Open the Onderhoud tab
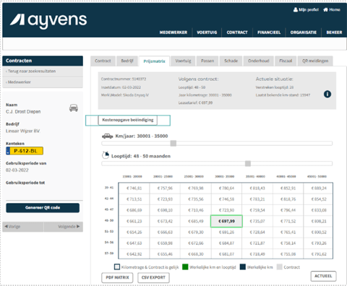Screen dimensions: 347x286 tap(259, 61)
